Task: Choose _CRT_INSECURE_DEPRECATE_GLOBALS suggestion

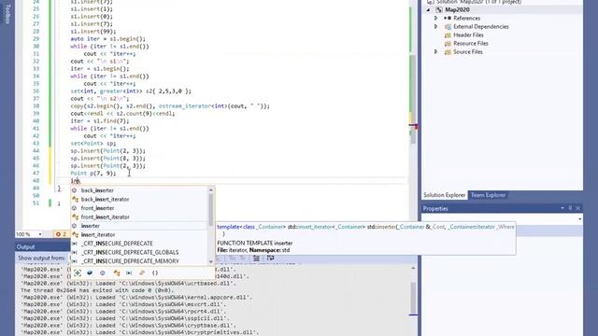Action: [130, 252]
